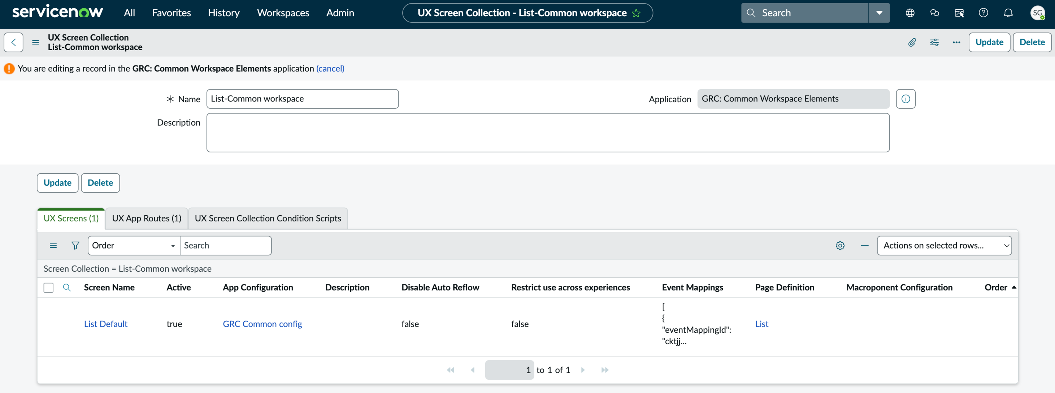Go back with the left chevron button
1055x393 pixels.
click(13, 42)
